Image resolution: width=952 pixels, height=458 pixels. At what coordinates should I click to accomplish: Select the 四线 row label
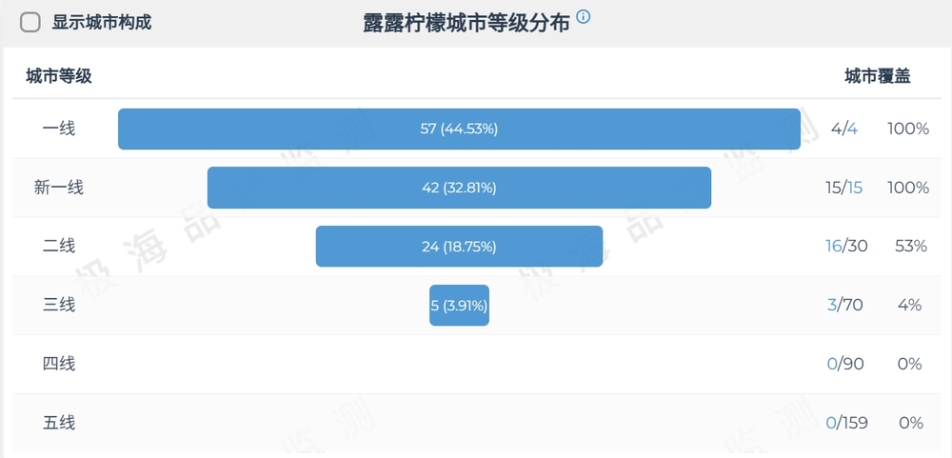59,364
